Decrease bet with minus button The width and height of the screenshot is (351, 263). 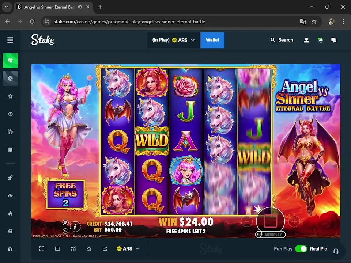(246, 221)
